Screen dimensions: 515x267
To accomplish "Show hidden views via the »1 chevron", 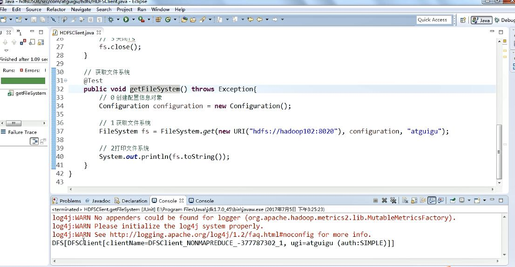I will tap(19, 32).
